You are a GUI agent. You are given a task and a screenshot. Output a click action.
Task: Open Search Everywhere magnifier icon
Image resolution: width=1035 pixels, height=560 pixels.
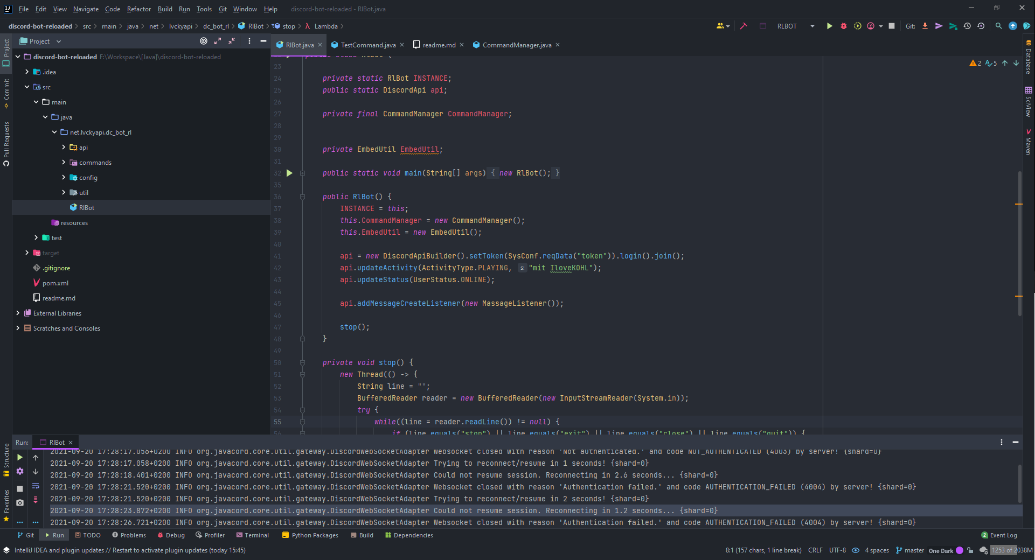[x=998, y=26]
